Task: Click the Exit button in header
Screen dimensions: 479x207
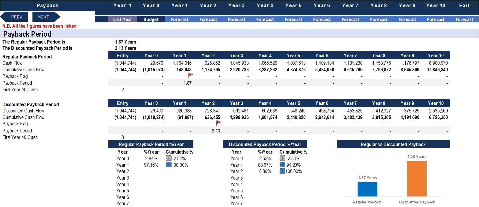Action: pos(464,5)
